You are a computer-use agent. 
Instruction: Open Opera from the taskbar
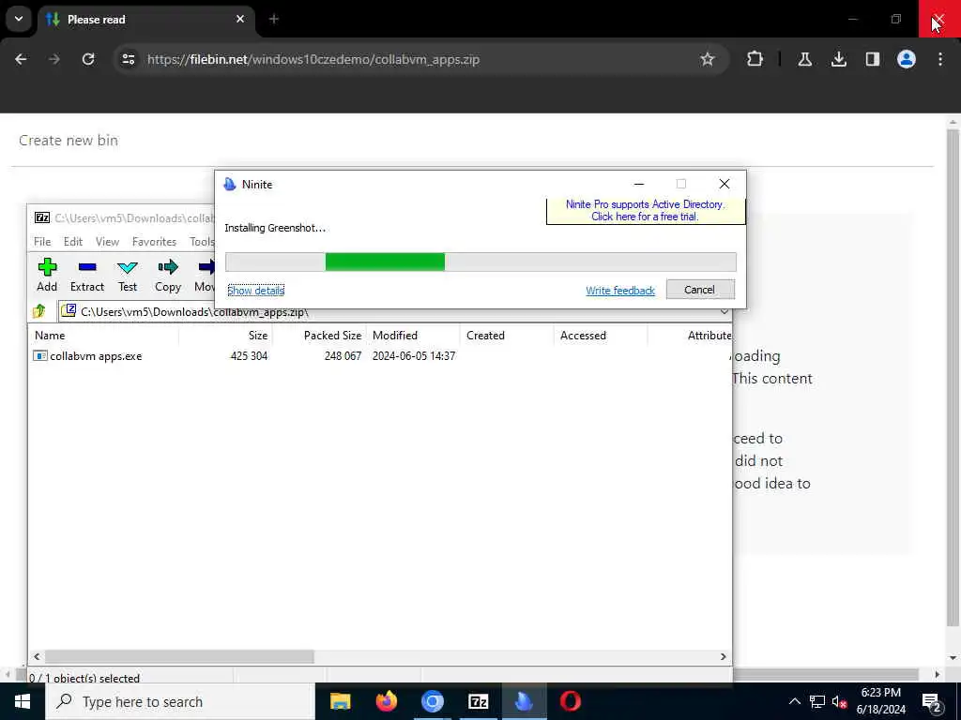570,701
